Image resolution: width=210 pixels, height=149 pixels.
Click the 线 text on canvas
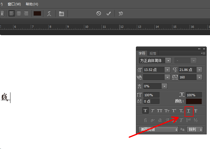pos(5,97)
